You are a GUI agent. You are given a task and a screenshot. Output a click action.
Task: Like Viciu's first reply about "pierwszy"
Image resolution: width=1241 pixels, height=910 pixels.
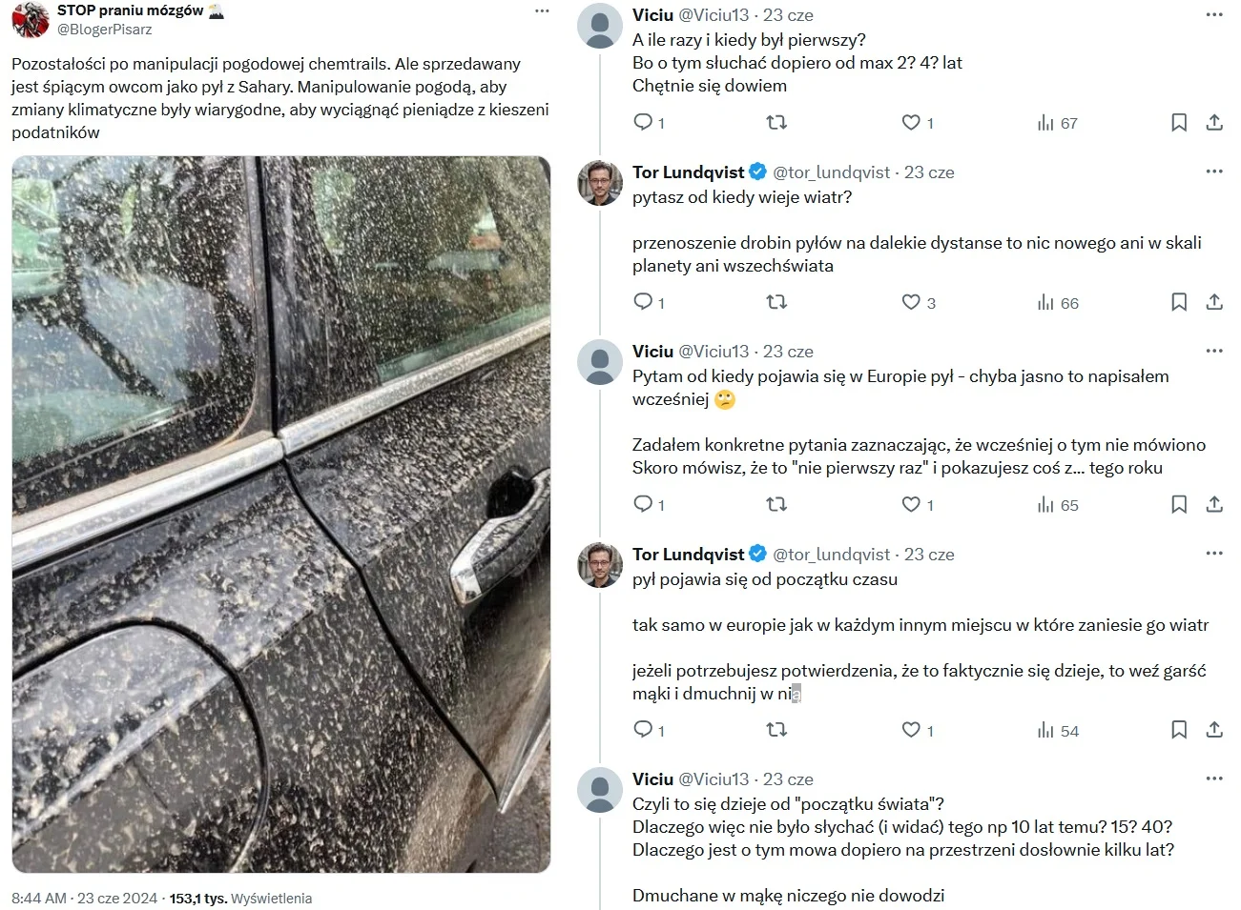[x=912, y=123]
